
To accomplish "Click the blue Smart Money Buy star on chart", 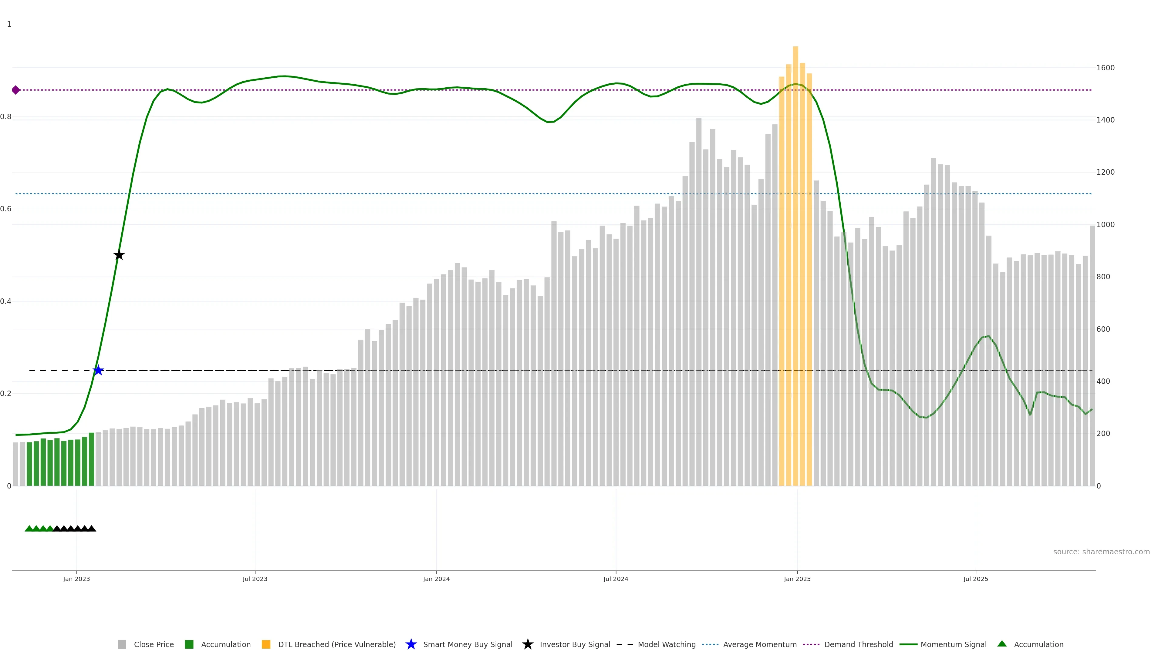I will pyautogui.click(x=98, y=371).
